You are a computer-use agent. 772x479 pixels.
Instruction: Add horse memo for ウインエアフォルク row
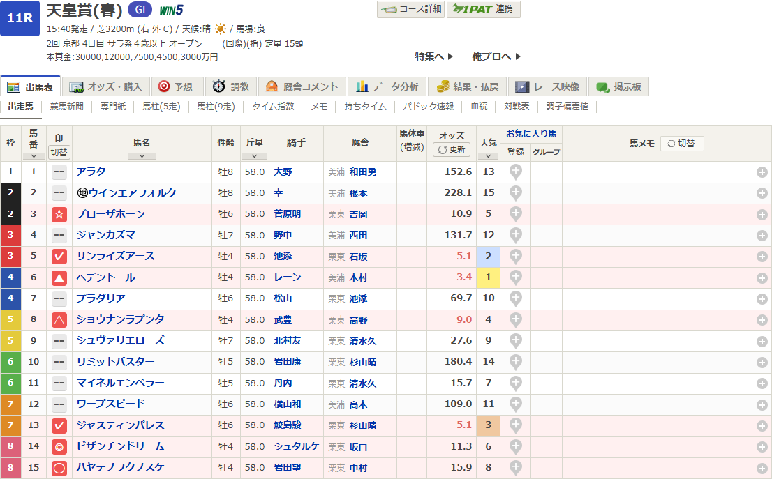tap(762, 193)
